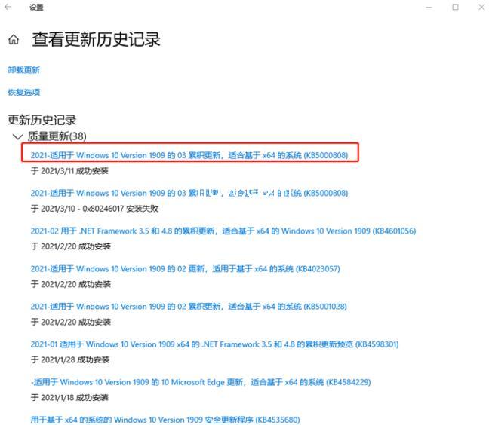
Task: Maximize the 设置 window
Action: (455, 7)
